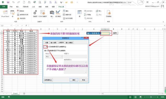
Task: Undo the last action
Action: click(13, 2)
